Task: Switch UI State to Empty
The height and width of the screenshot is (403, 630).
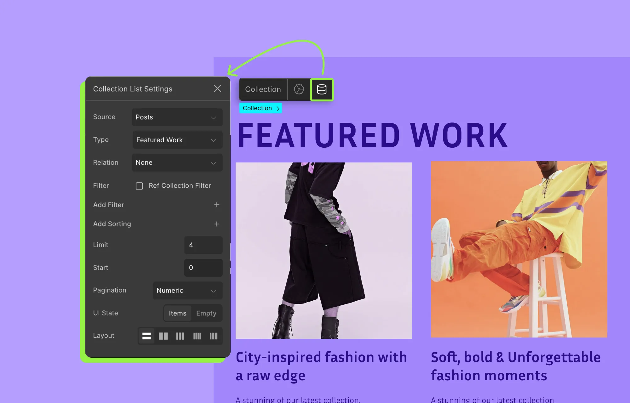Action: coord(206,313)
